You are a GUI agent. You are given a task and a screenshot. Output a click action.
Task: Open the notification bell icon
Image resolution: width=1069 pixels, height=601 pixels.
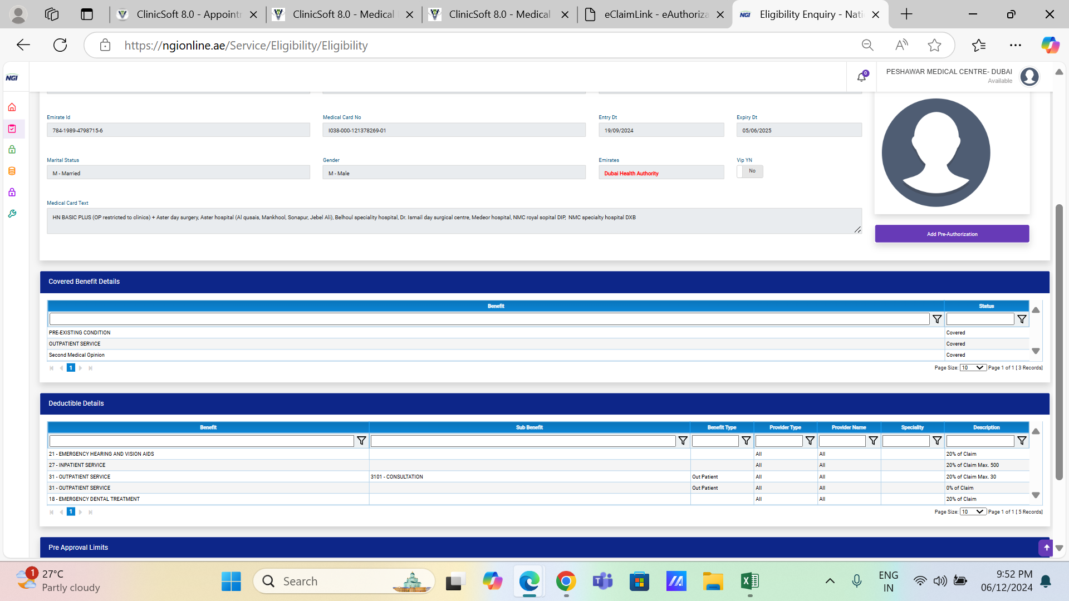tap(861, 77)
